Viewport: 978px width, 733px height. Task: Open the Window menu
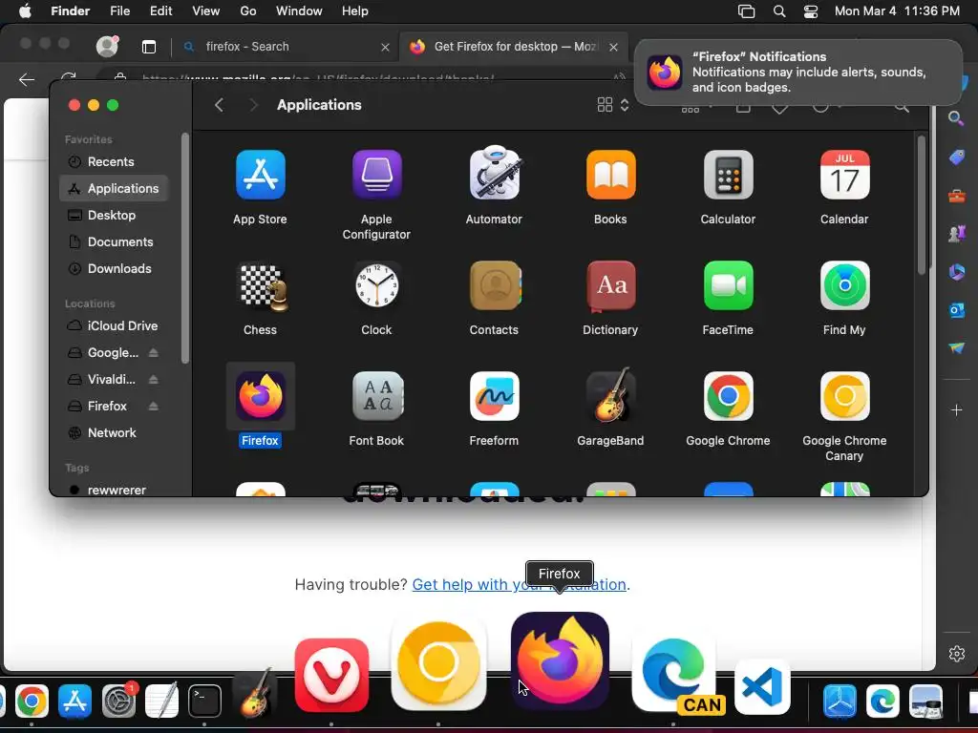coord(299,11)
